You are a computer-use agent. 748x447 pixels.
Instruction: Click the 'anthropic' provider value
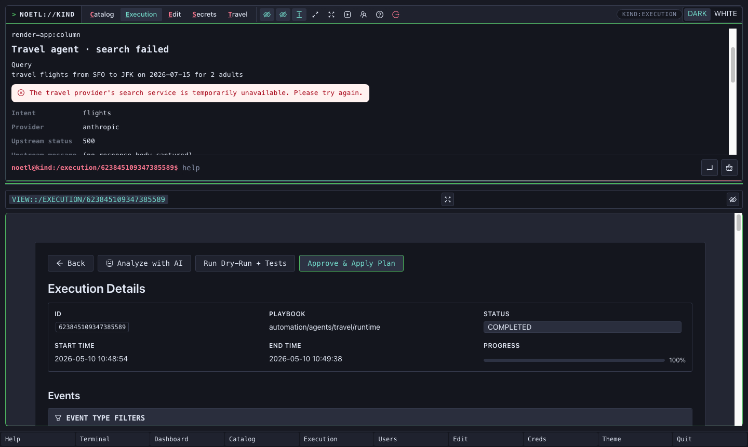point(101,127)
